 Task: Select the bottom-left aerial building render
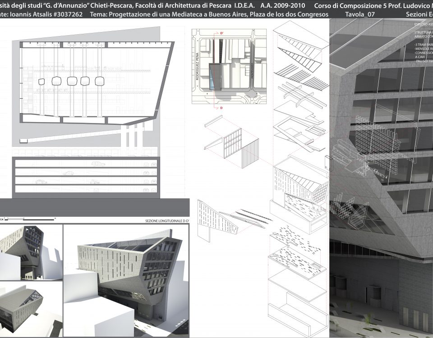pyautogui.click(x=31, y=310)
